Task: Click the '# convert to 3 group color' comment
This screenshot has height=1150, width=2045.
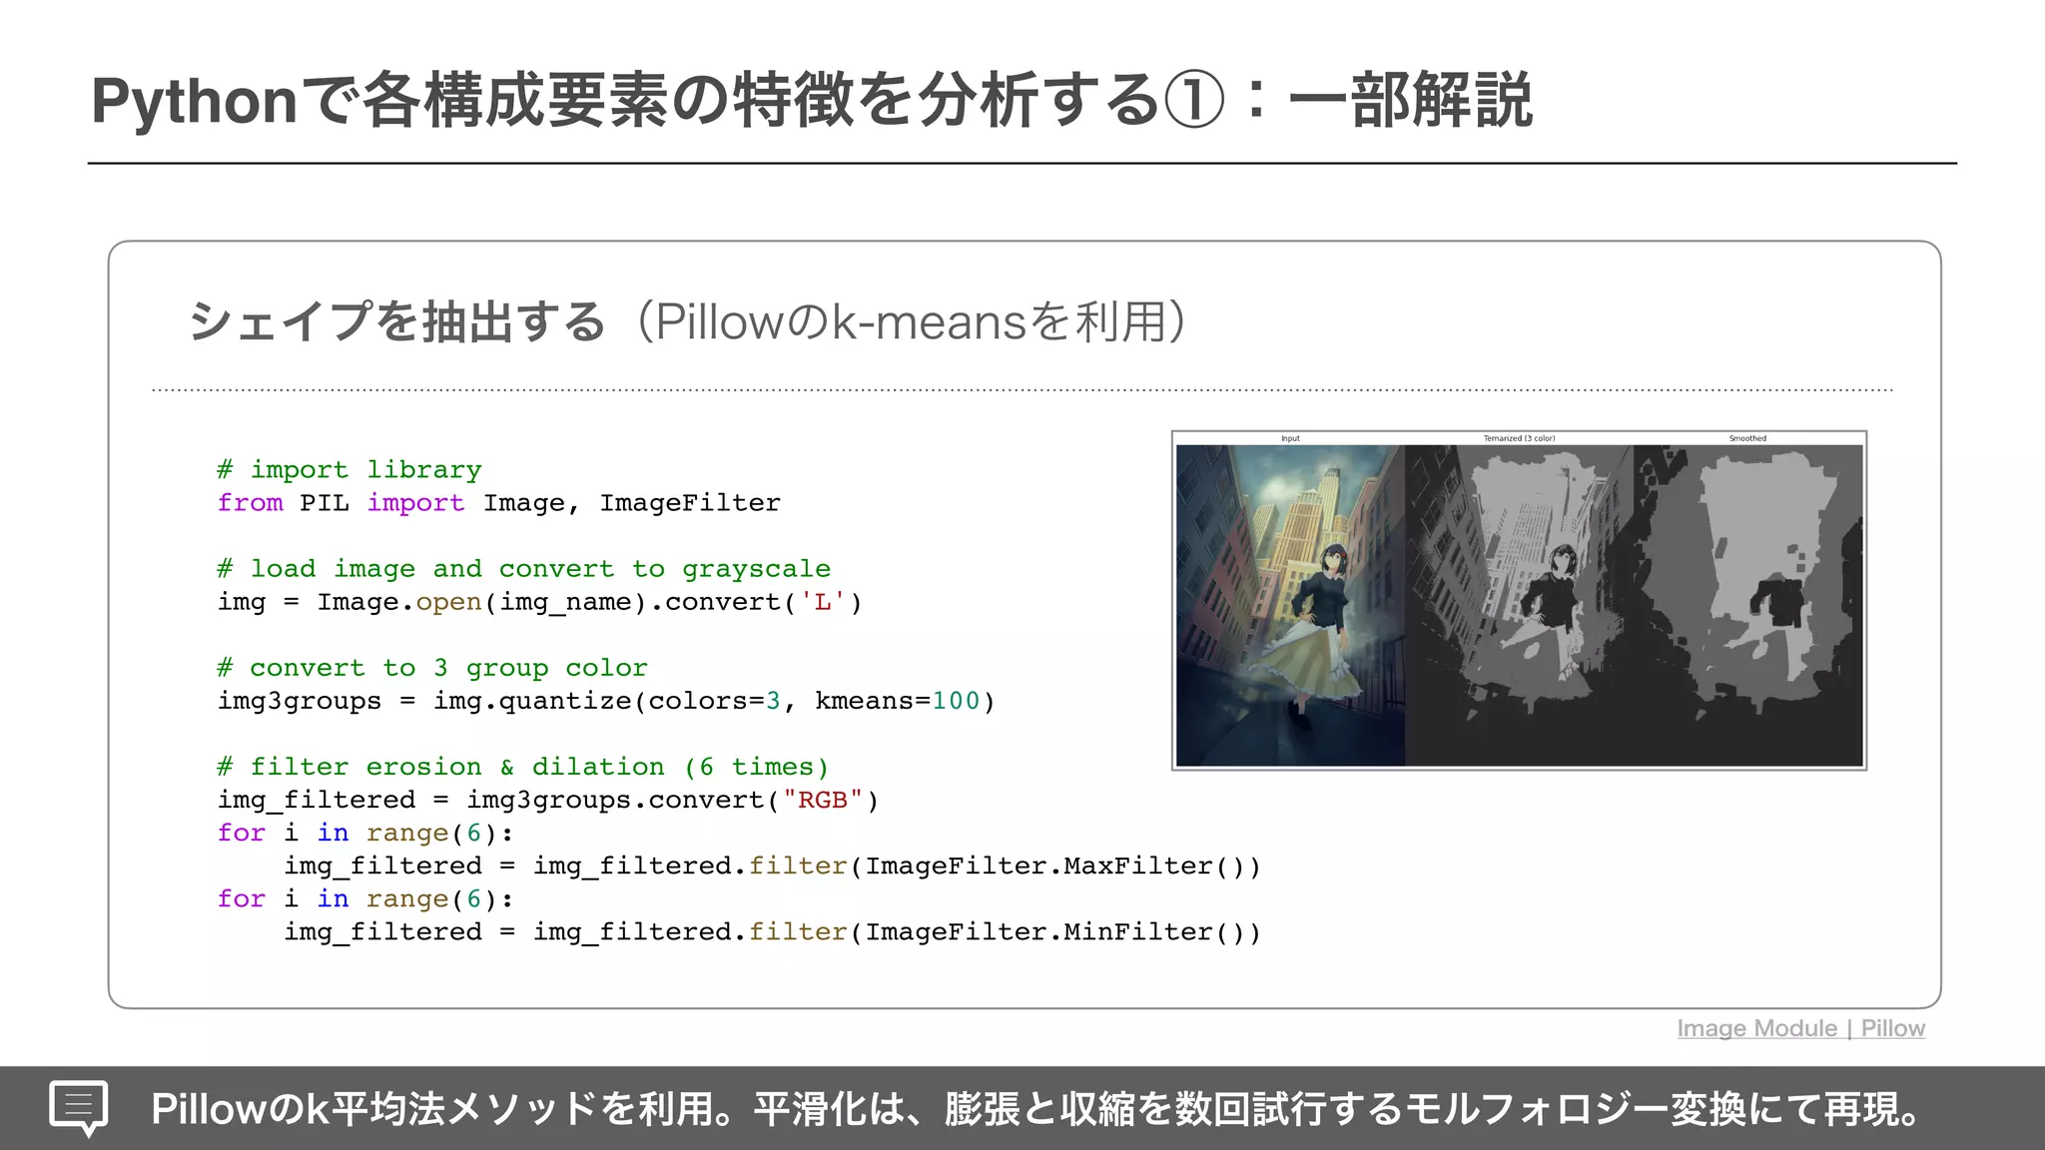Action: click(x=432, y=667)
